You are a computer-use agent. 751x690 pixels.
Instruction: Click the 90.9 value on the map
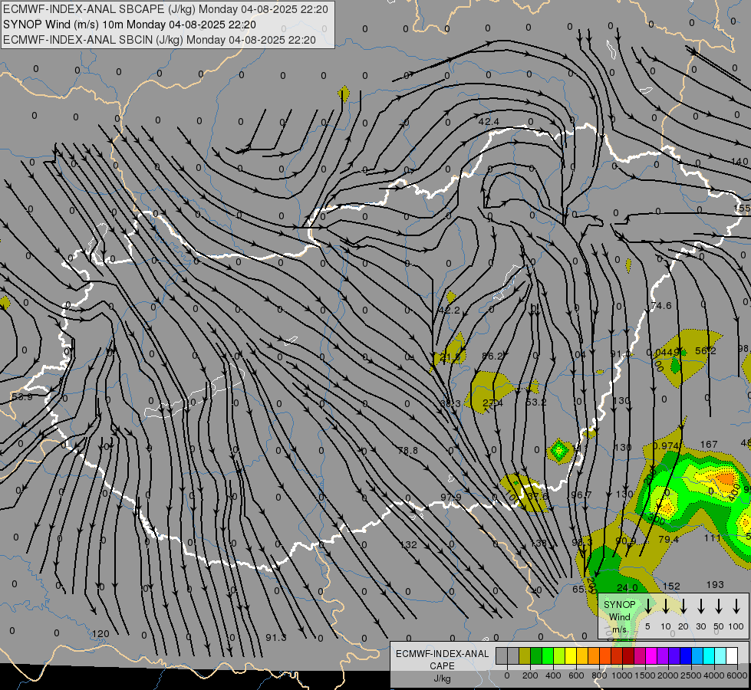[625, 540]
